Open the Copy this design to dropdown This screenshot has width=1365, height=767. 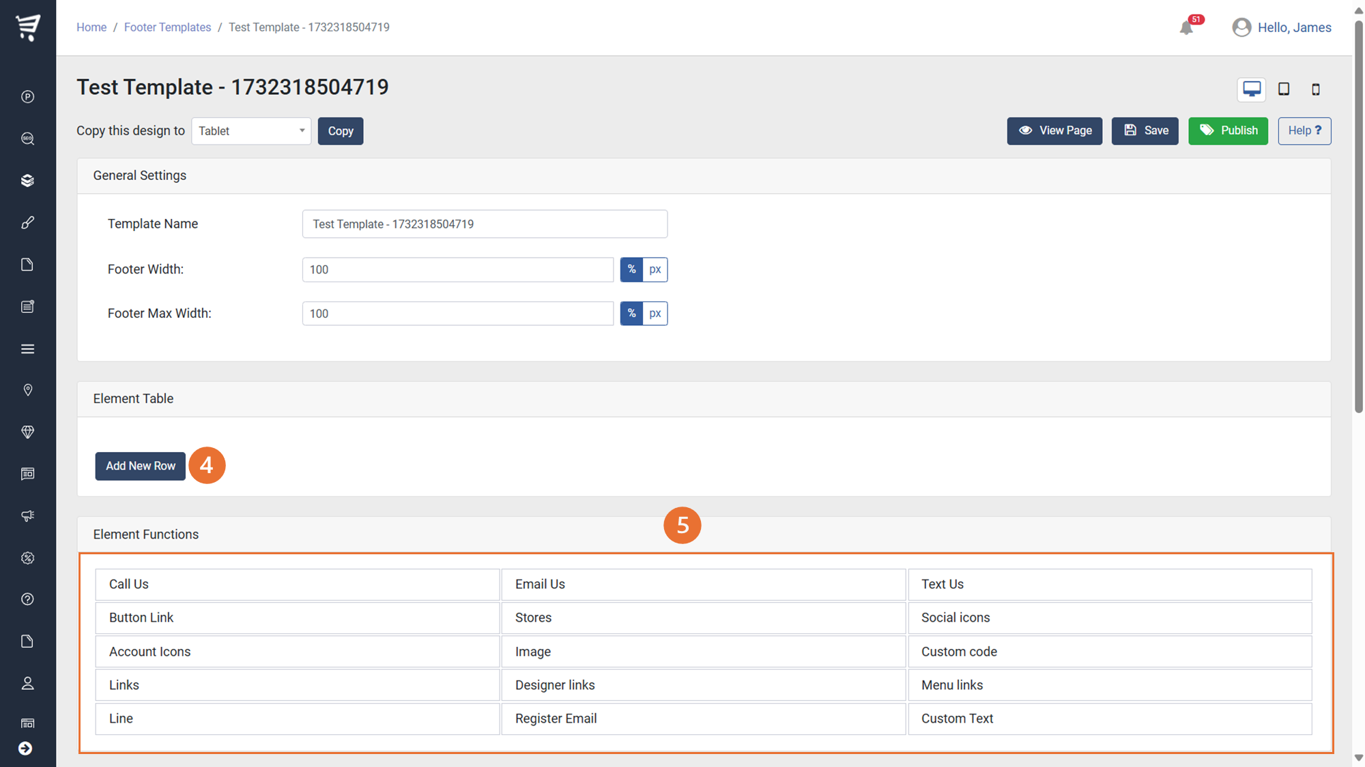[x=251, y=131]
